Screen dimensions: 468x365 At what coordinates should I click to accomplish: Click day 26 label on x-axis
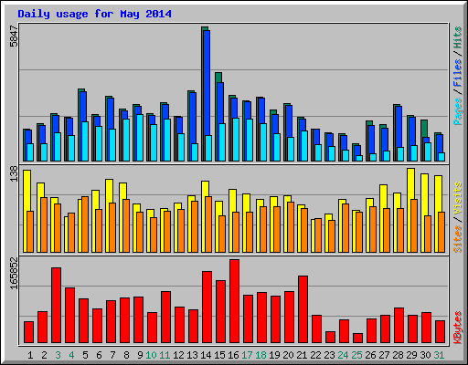pos(370,355)
